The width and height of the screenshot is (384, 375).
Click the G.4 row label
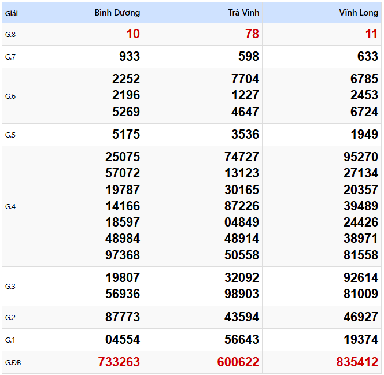(10, 207)
